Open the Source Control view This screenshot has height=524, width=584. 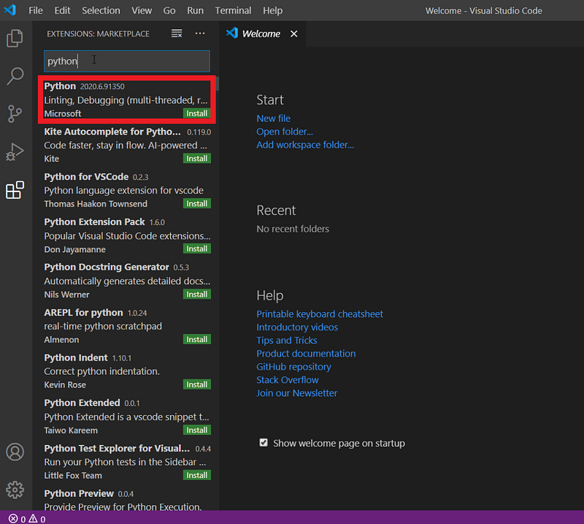15,114
